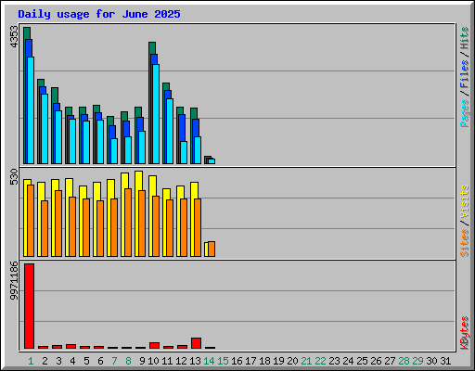Click green day 22 label on x-axis
This screenshot has width=475, height=371.
[320, 361]
